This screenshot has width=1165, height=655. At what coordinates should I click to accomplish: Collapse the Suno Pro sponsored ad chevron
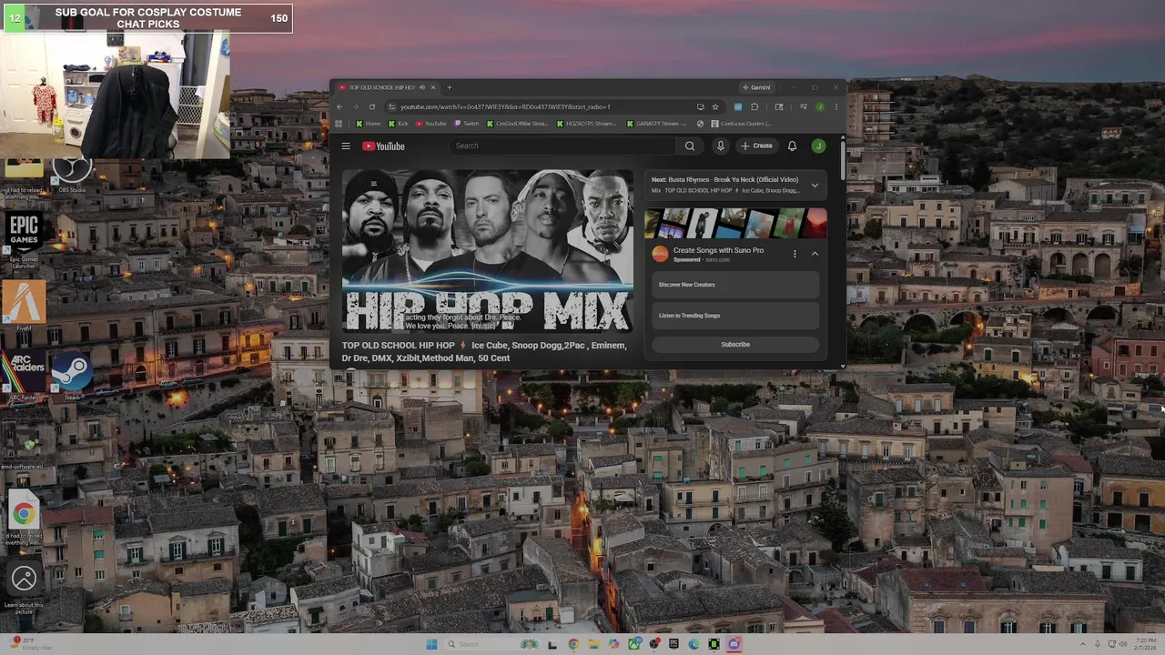click(815, 254)
